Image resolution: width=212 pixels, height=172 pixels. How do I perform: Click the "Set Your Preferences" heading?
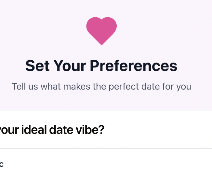point(101,65)
